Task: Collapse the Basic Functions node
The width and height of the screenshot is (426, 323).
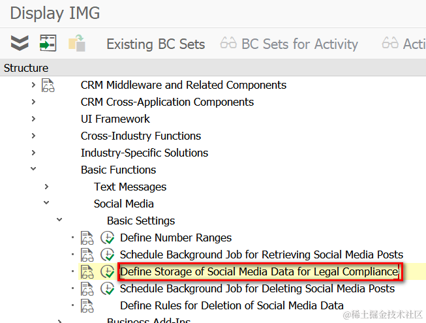Action: point(33,169)
